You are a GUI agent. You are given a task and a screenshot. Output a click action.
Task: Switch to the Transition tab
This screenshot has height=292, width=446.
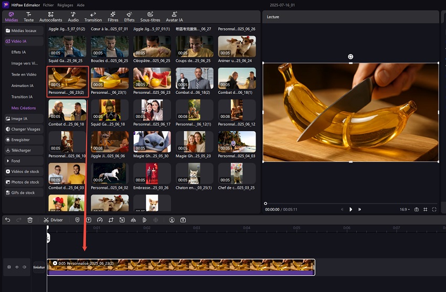pyautogui.click(x=93, y=17)
